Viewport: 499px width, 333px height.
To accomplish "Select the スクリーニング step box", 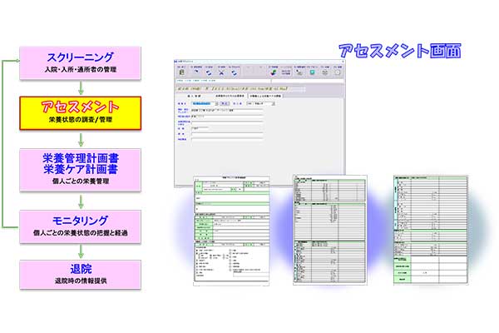I will tap(81, 61).
